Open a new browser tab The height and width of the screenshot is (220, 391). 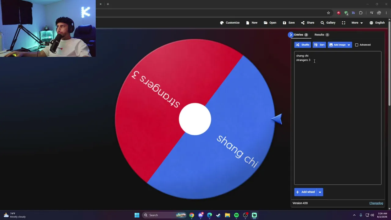(x=108, y=4)
